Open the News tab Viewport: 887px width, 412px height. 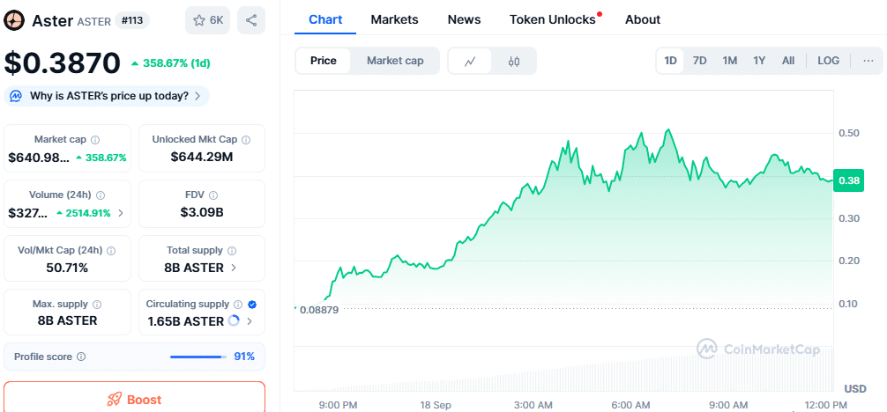(464, 19)
